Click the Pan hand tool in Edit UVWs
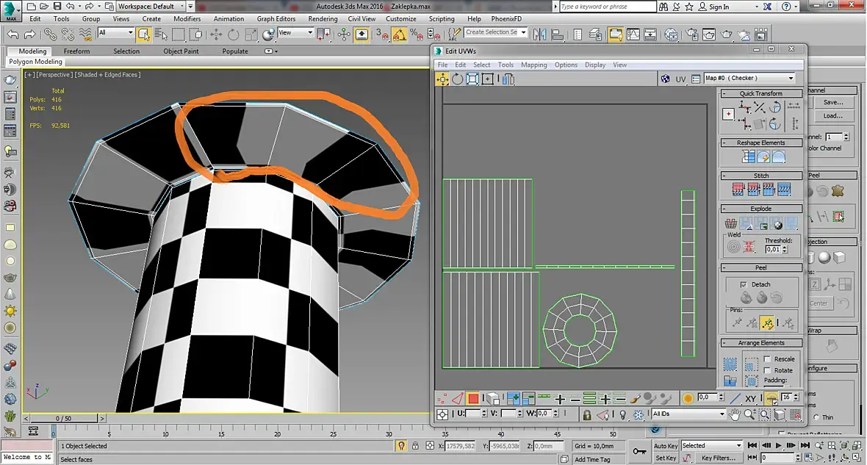The width and height of the screenshot is (867, 465). [x=735, y=414]
